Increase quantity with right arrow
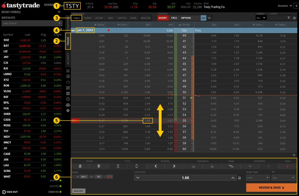299x196 pixels. click(x=174, y=166)
